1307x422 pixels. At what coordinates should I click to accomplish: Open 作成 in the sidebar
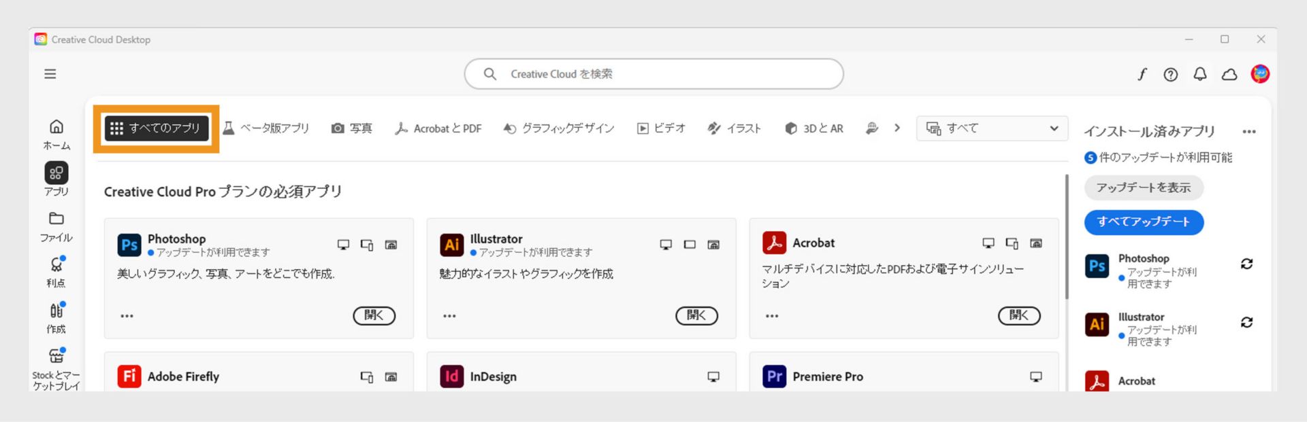[x=57, y=318]
